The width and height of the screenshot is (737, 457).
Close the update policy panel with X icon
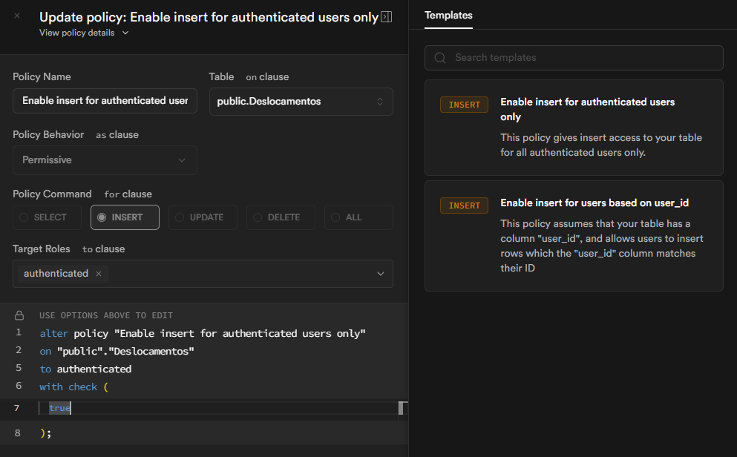tap(17, 16)
